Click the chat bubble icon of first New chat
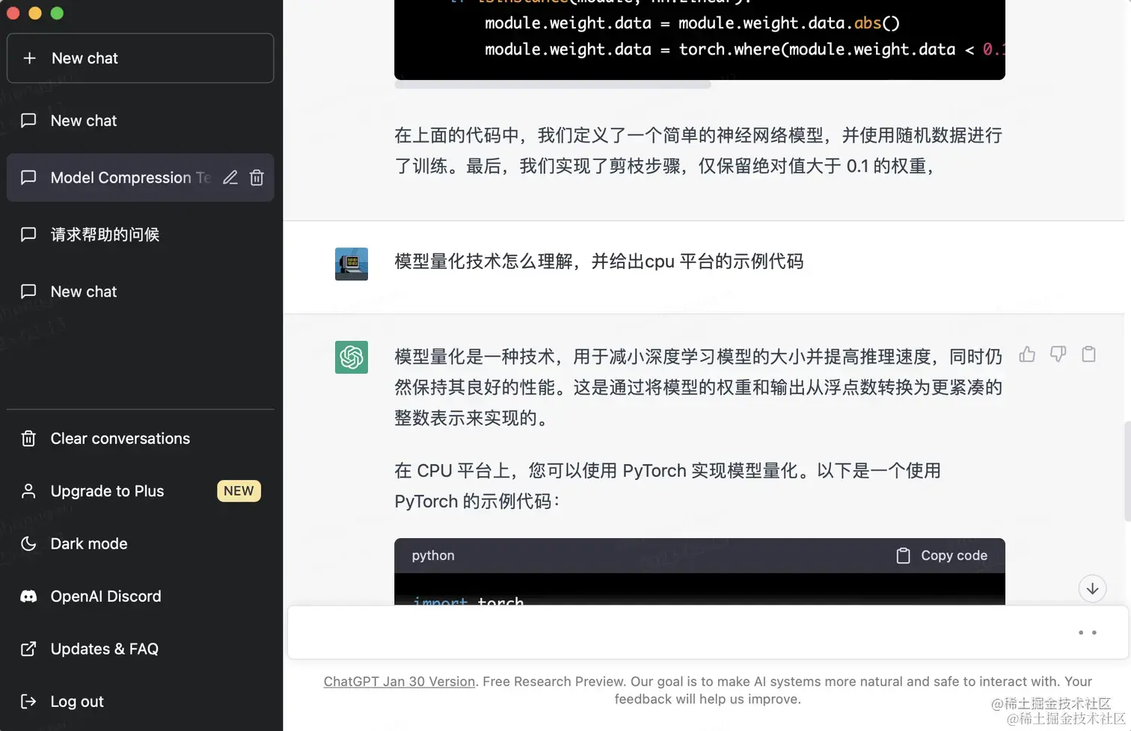Screen dimensions: 1131x731 [28, 120]
